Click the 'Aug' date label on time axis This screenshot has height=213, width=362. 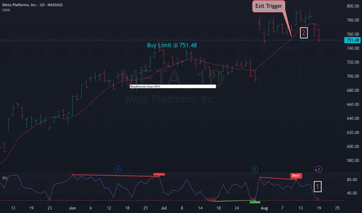[x=264, y=208]
